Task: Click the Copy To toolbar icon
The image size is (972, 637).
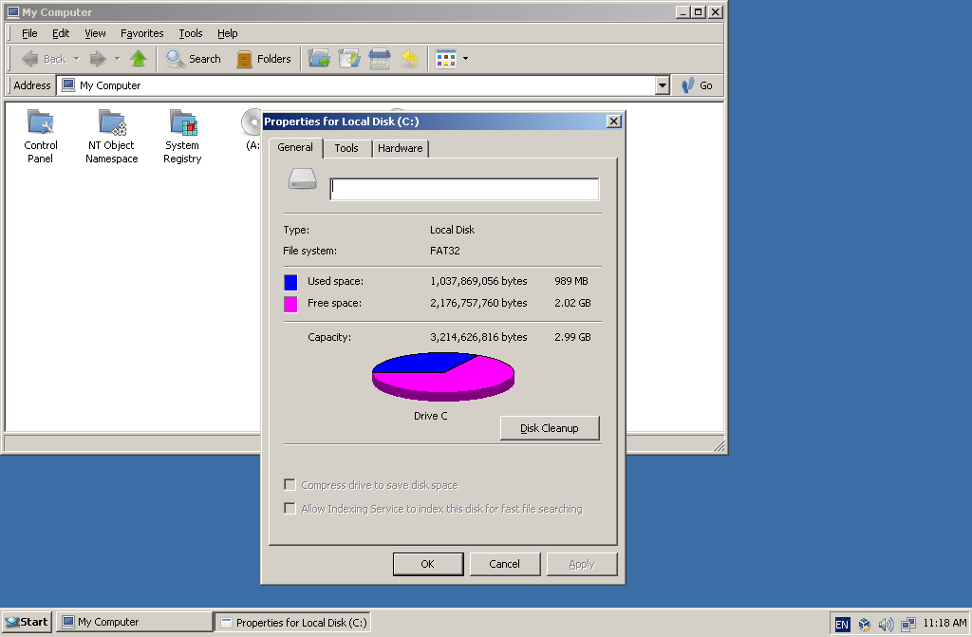Action: click(x=349, y=59)
